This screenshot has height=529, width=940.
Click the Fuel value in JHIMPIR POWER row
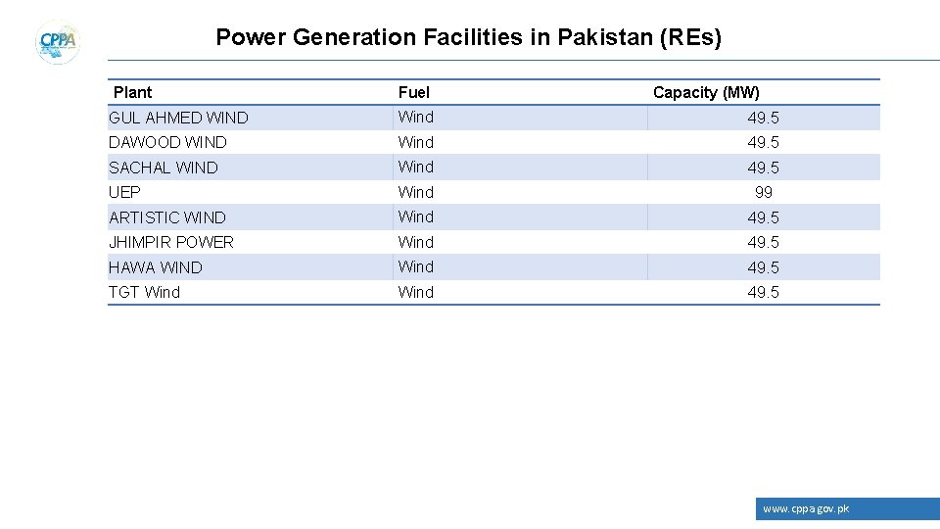click(415, 242)
